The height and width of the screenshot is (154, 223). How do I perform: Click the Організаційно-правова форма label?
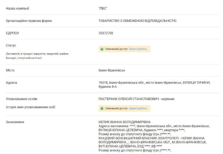29,21
